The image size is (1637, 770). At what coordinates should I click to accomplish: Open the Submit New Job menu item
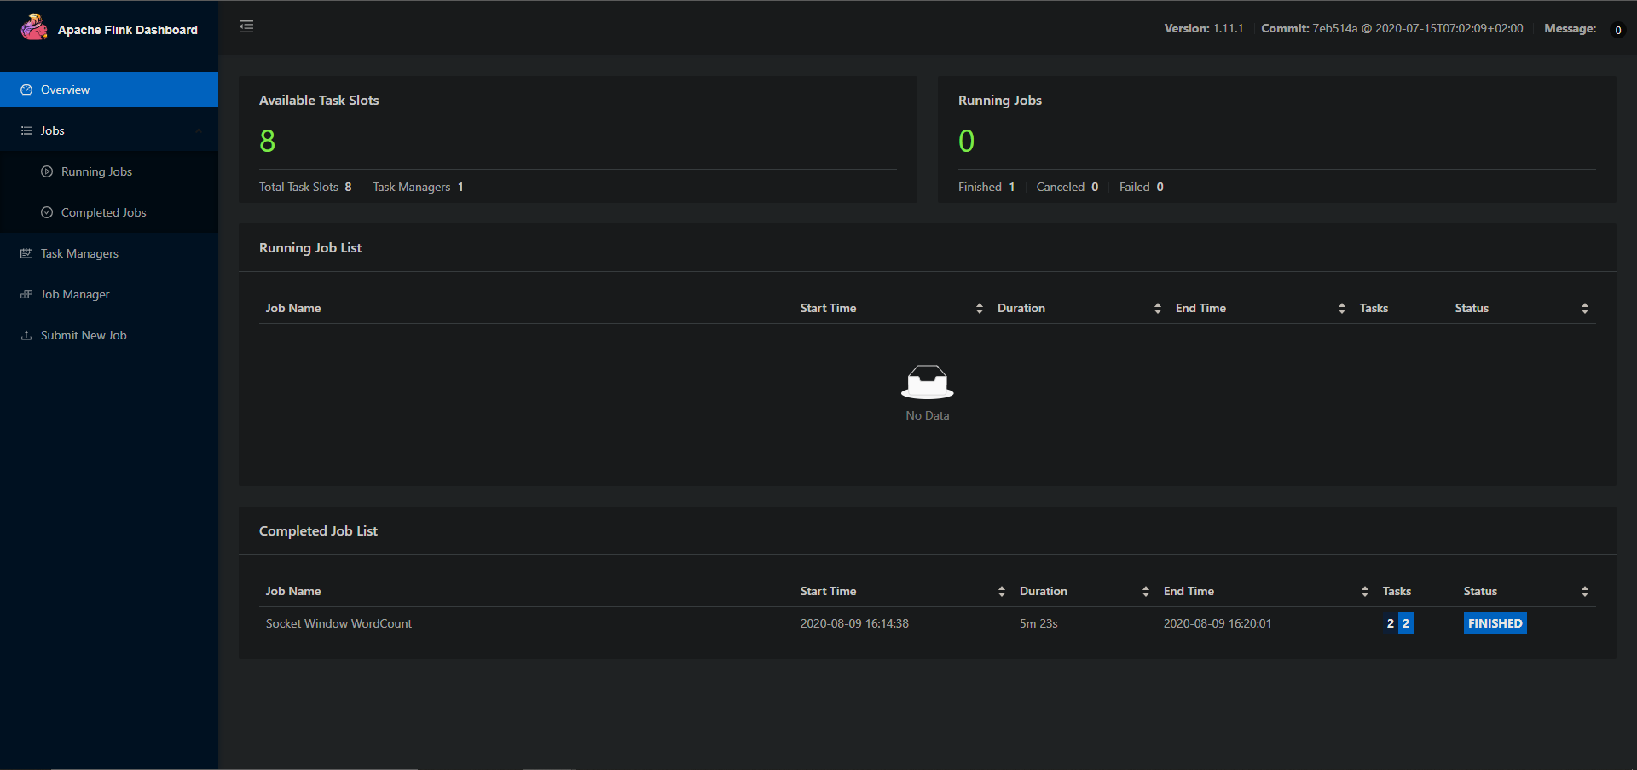(x=109, y=335)
